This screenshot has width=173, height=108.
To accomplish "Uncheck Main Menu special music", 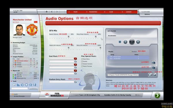I will point(82,59).
